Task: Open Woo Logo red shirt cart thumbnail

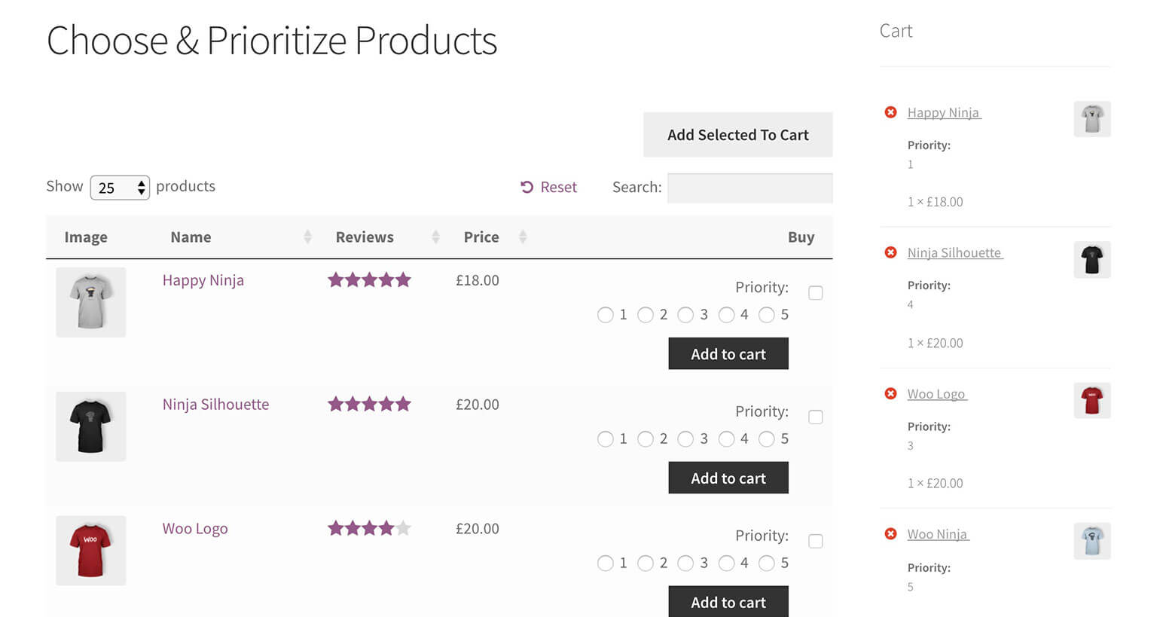Action: pos(1091,400)
